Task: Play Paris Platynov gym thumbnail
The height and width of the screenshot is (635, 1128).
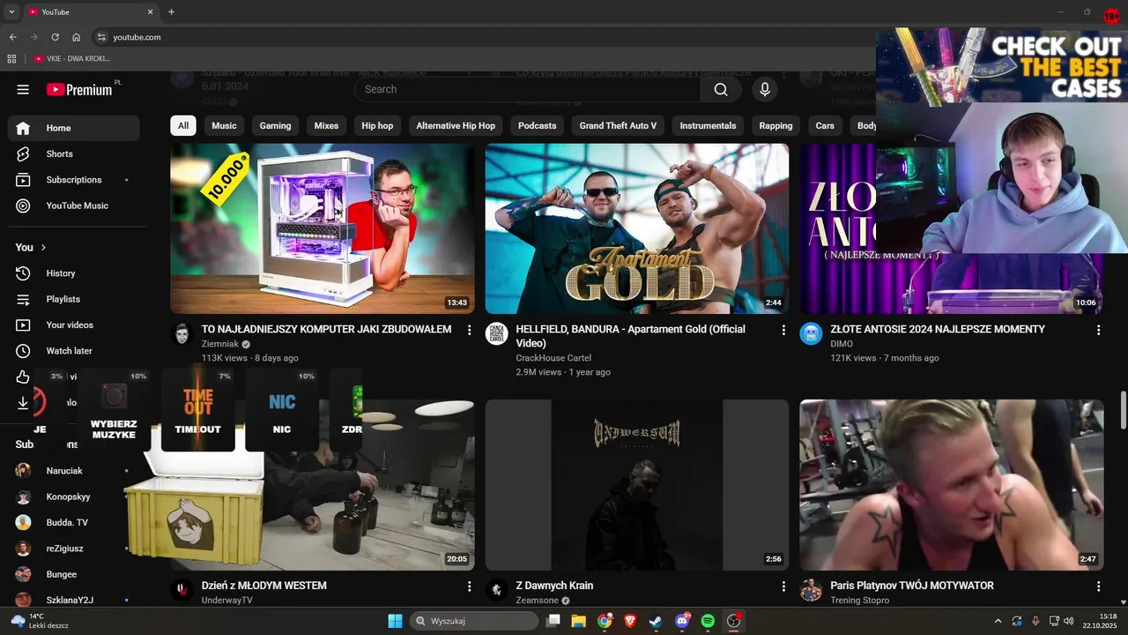Action: pyautogui.click(x=952, y=485)
